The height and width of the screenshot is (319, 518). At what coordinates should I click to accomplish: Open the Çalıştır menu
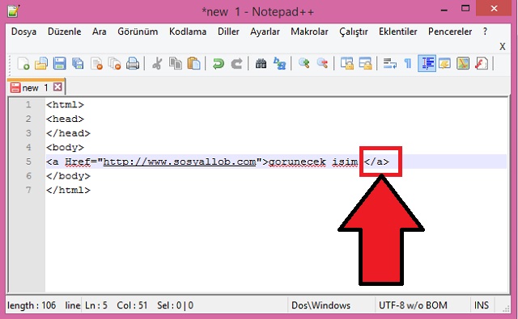(x=354, y=31)
